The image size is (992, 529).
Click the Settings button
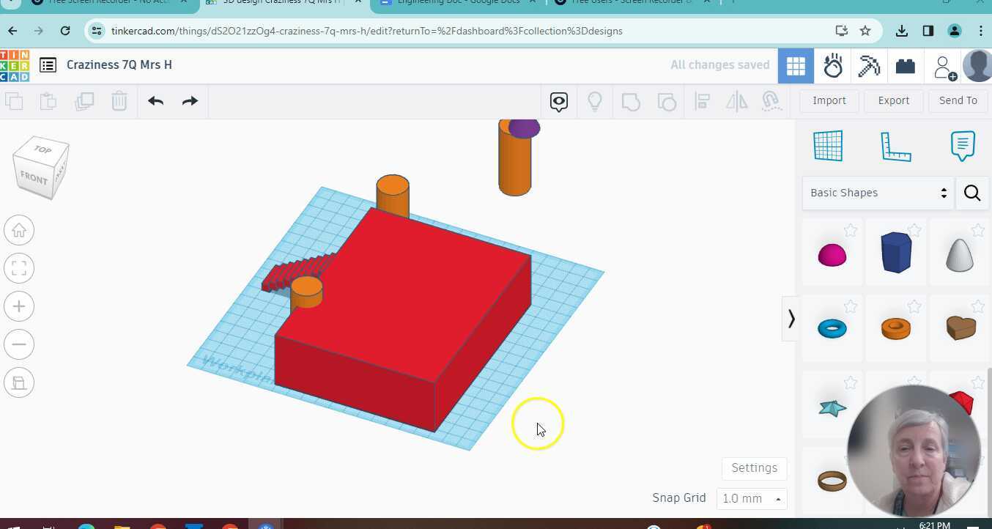coord(754,467)
